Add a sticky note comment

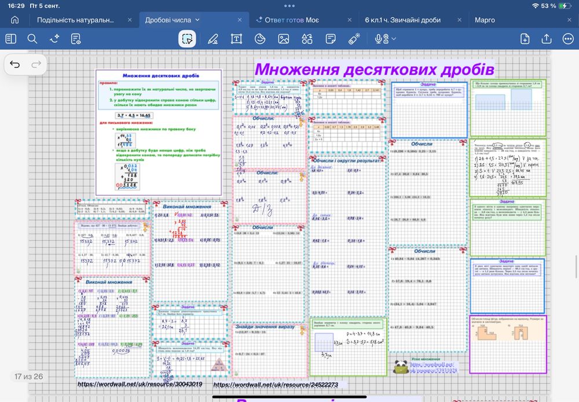point(331,39)
